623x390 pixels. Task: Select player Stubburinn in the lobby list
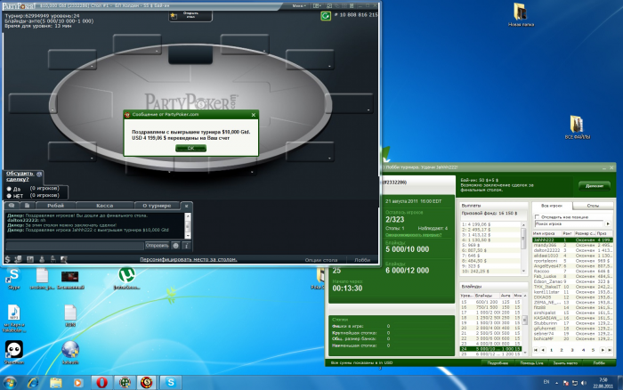572,323
